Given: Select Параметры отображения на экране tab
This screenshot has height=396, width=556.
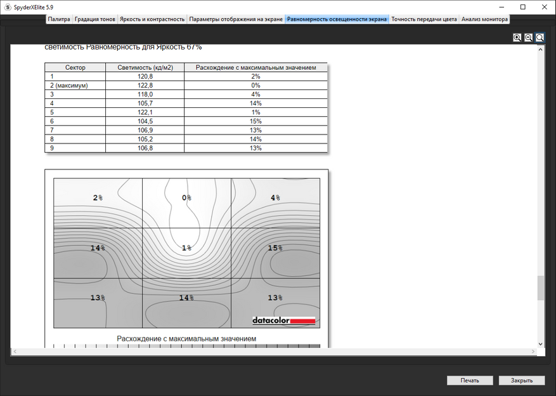Looking at the screenshot, I should click(x=236, y=19).
